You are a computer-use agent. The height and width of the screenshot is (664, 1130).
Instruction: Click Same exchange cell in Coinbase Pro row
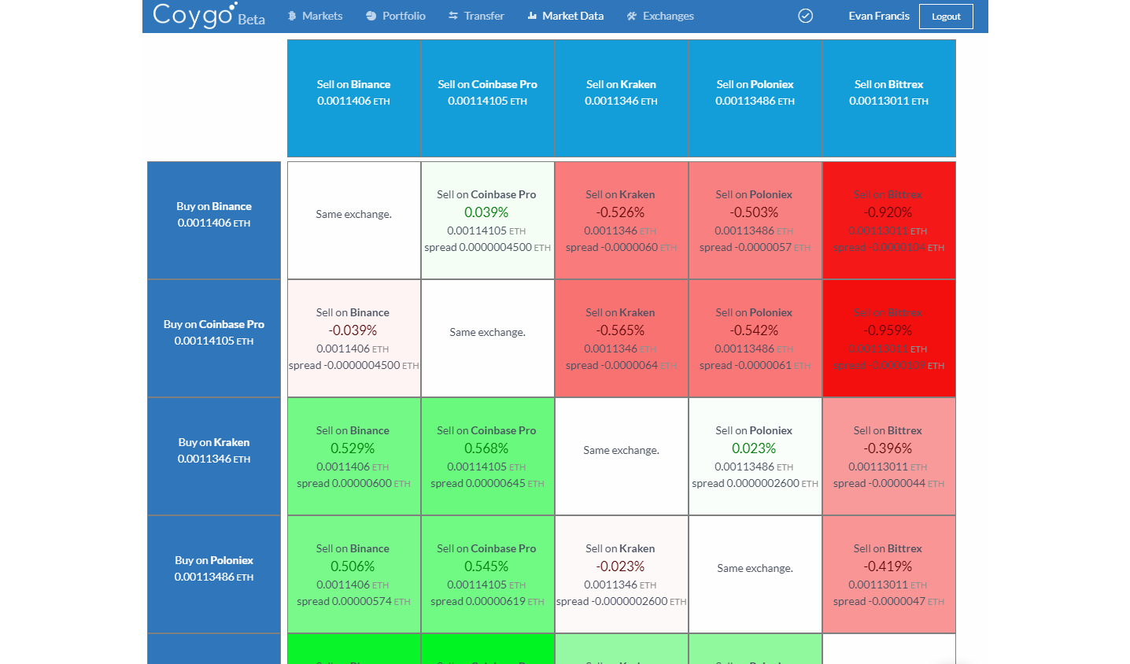pyautogui.click(x=488, y=338)
